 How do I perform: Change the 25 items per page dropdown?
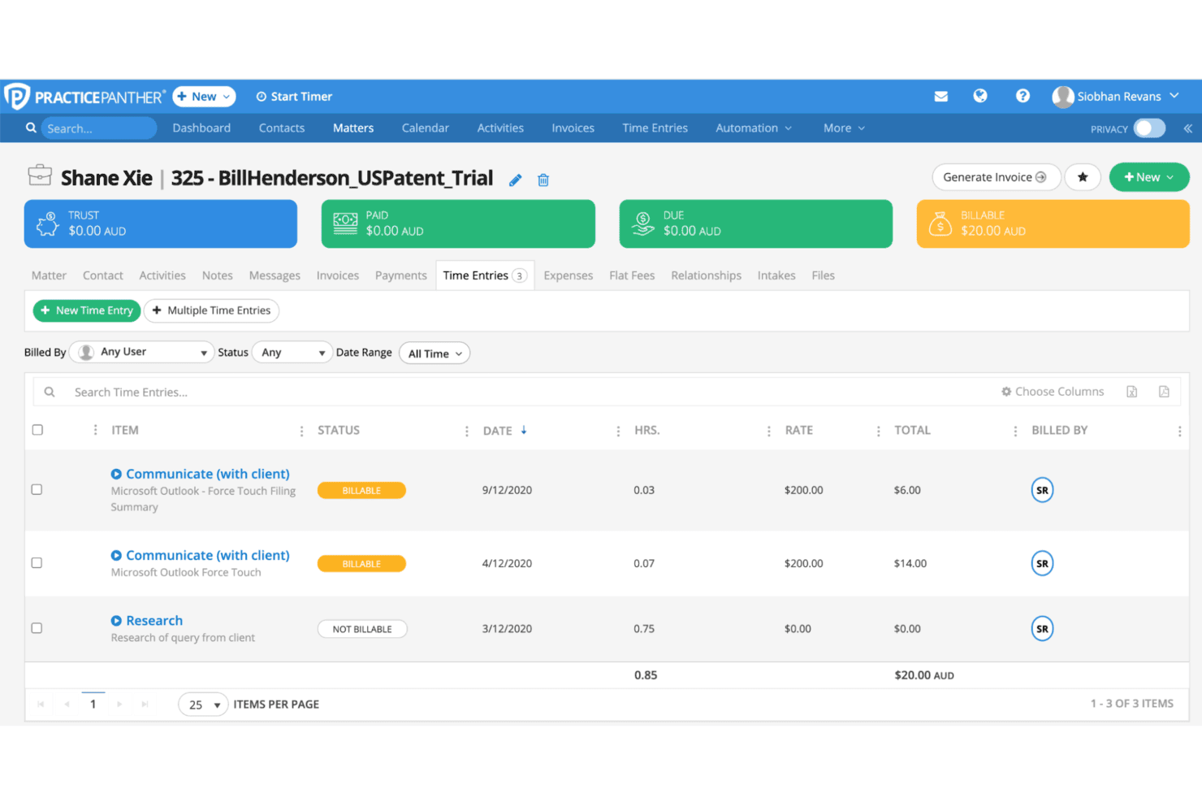click(203, 704)
